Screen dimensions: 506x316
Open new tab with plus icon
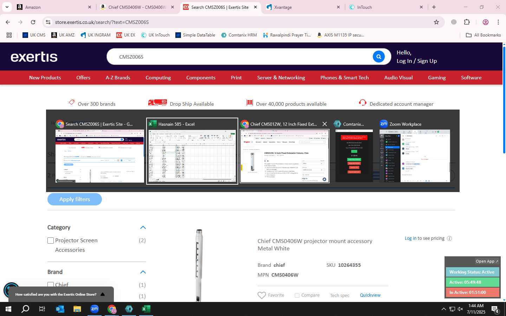pos(434,7)
